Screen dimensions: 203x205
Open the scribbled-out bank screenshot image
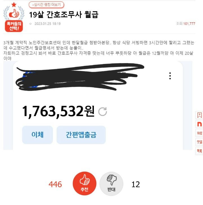tap(98, 105)
